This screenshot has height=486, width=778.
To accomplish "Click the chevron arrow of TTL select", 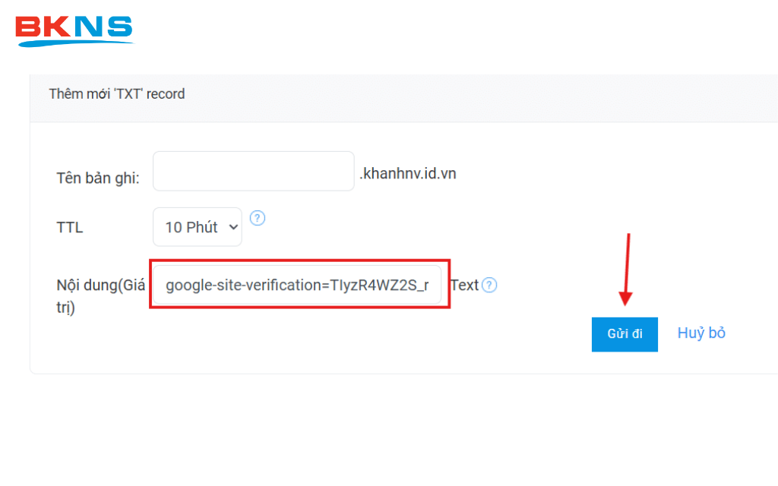I will pyautogui.click(x=232, y=227).
